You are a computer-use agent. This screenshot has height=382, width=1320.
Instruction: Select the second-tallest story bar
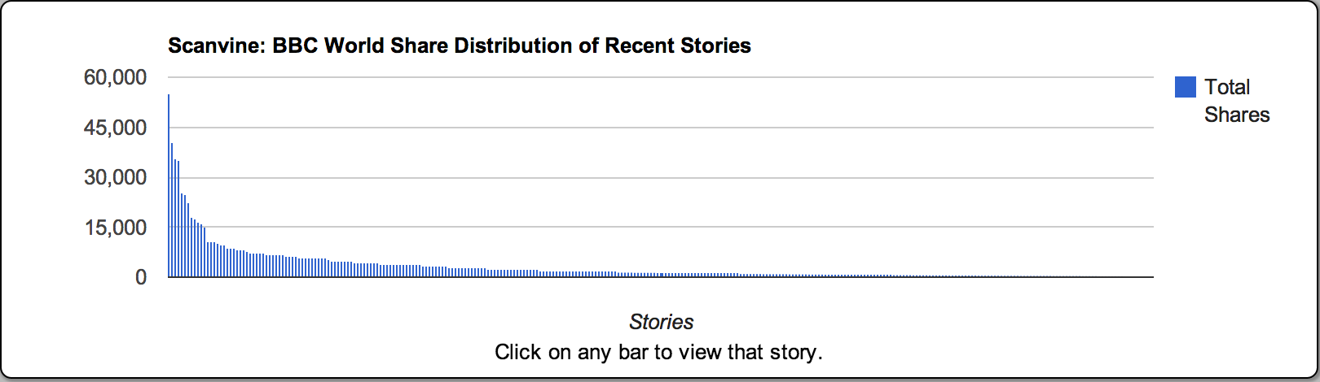[172, 211]
